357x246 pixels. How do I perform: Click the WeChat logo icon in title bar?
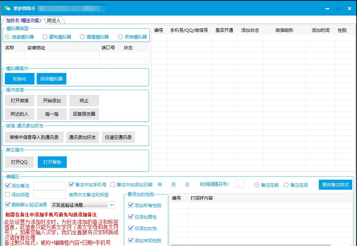7,8
